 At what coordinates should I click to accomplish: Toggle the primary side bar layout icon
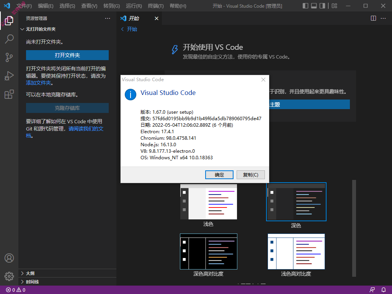point(305,6)
